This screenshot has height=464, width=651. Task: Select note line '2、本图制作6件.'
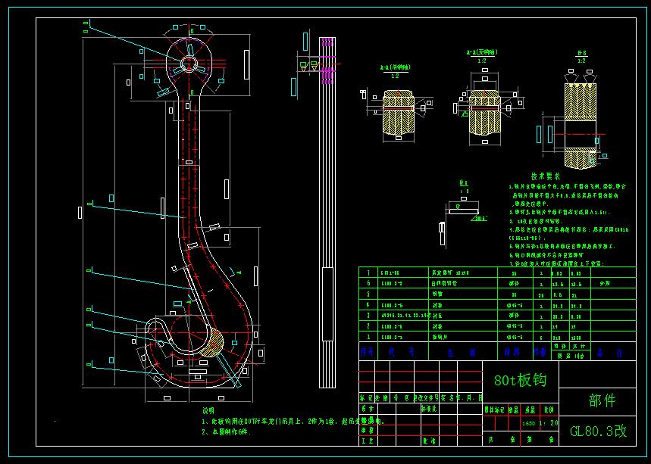[x=227, y=431]
